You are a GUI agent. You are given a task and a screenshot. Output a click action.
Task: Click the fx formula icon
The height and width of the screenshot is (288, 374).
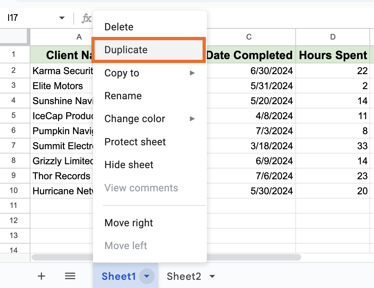tap(86, 18)
